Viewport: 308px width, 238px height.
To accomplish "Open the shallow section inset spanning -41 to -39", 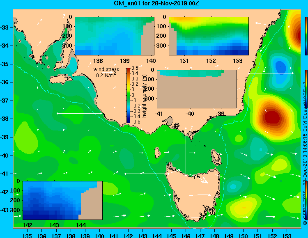I will [x=197, y=89].
